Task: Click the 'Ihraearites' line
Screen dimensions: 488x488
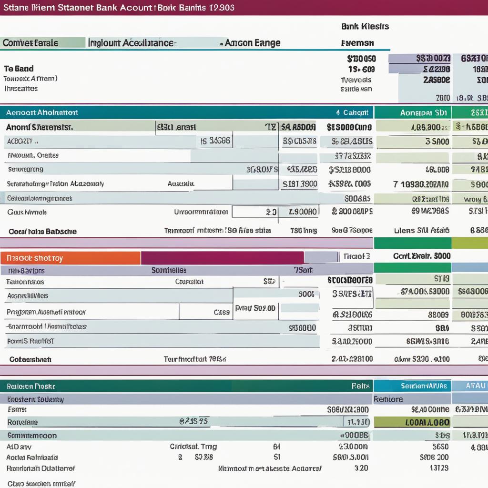Action: click(x=21, y=89)
